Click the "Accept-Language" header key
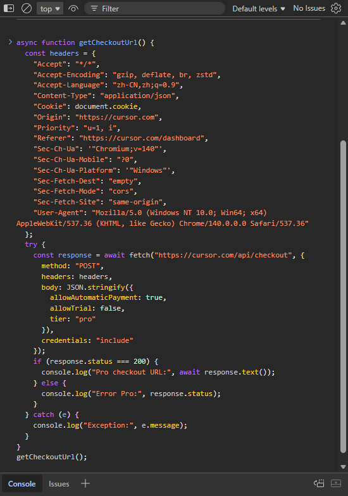 (68, 85)
